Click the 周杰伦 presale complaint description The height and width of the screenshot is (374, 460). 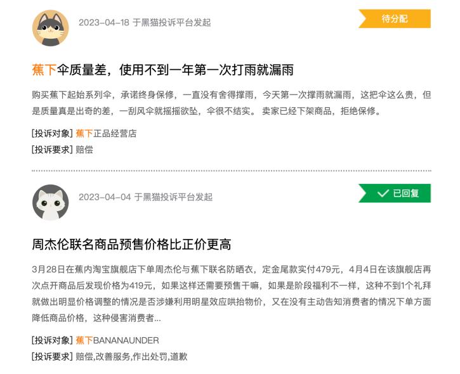pos(232,293)
